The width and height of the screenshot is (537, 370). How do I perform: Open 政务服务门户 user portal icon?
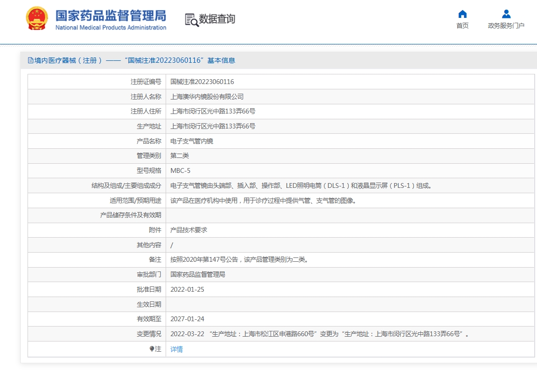click(x=506, y=14)
